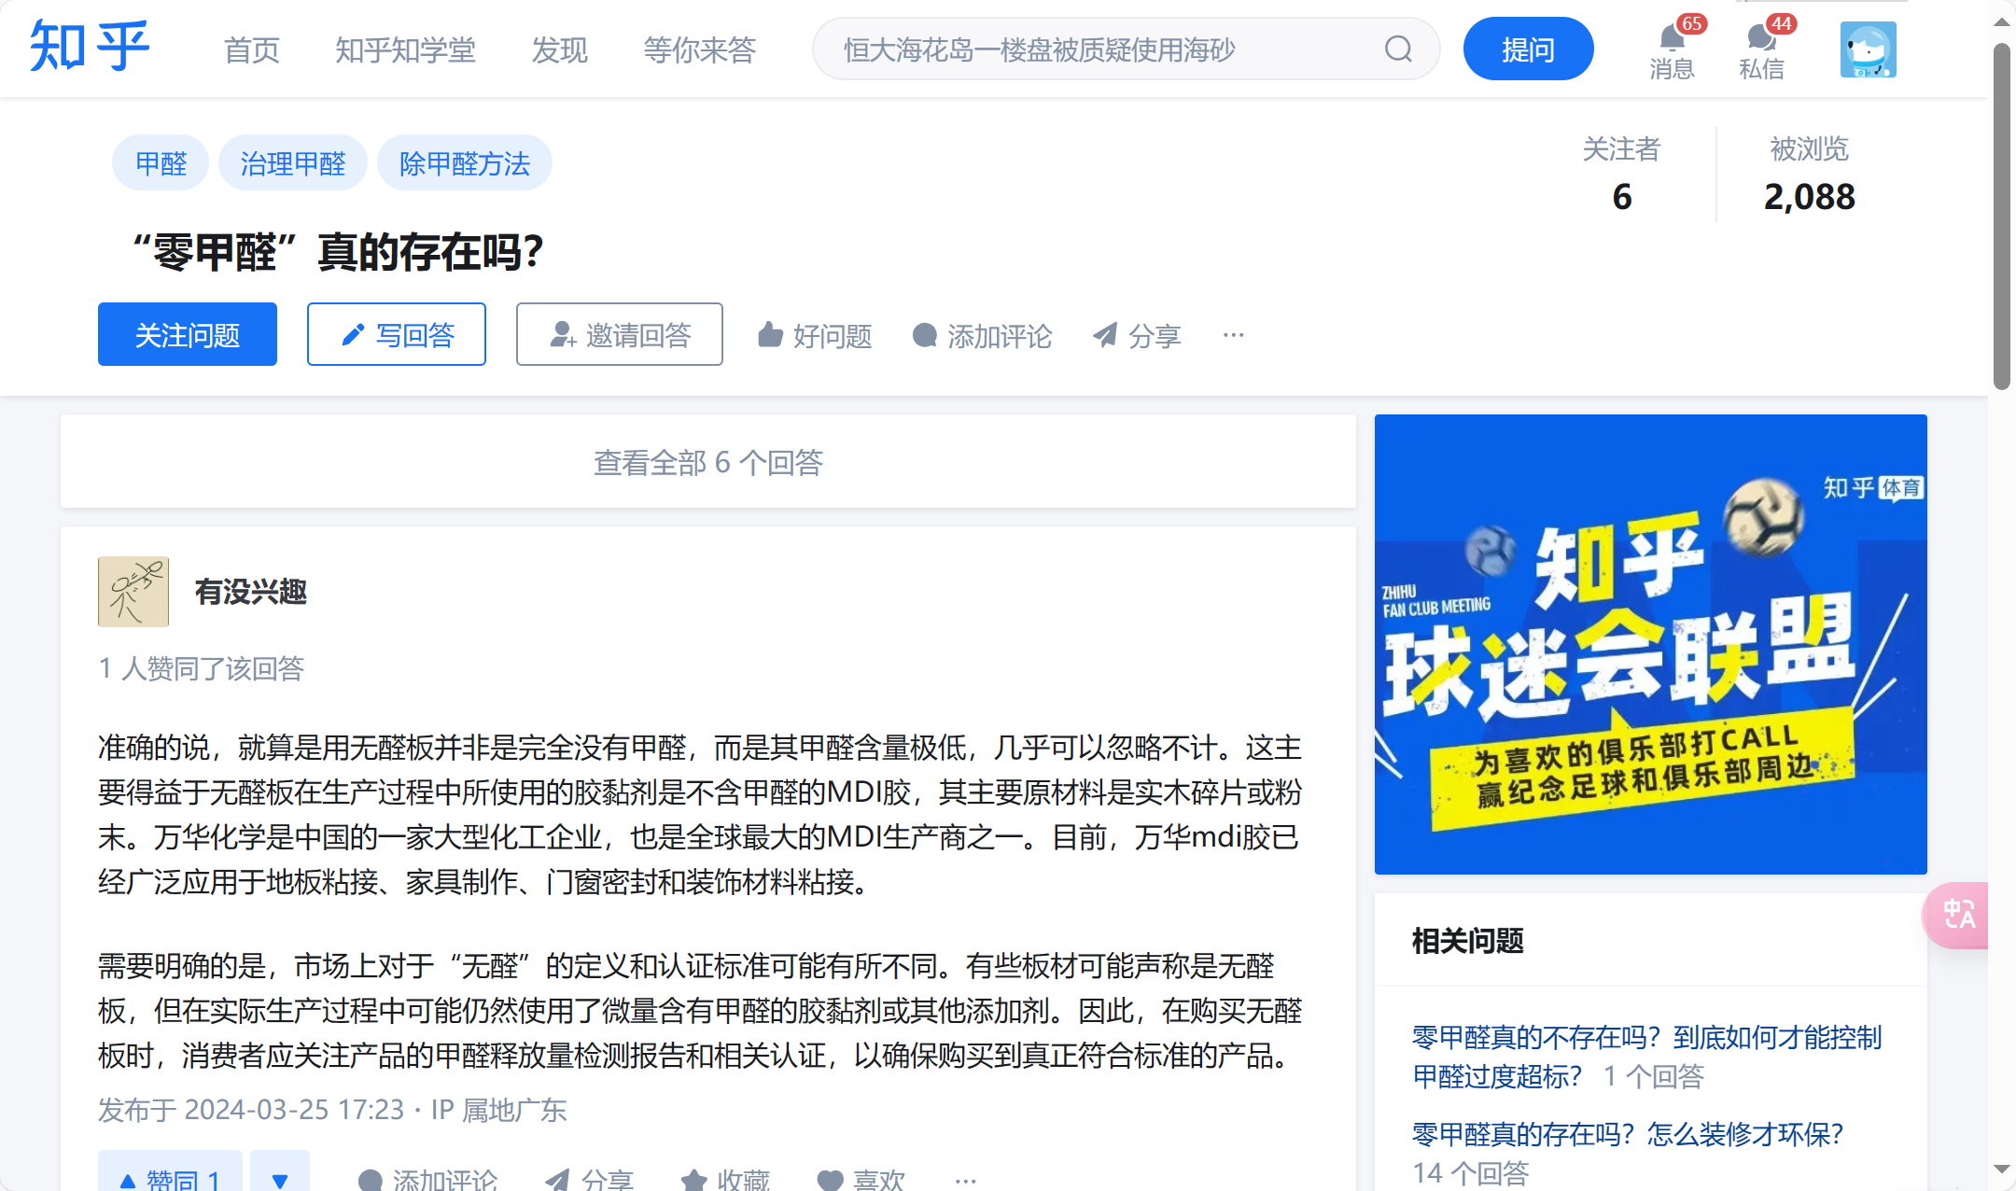Click the search magnifier icon

click(x=1397, y=49)
